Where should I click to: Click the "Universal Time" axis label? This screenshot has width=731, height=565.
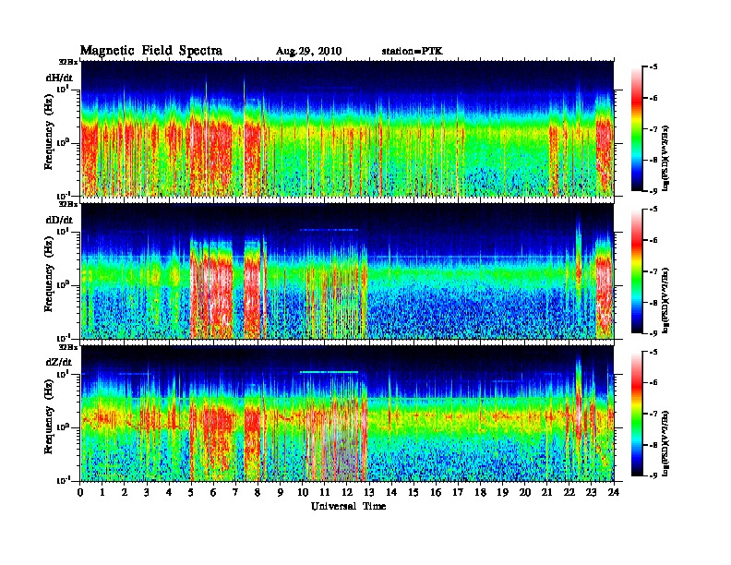coord(348,506)
